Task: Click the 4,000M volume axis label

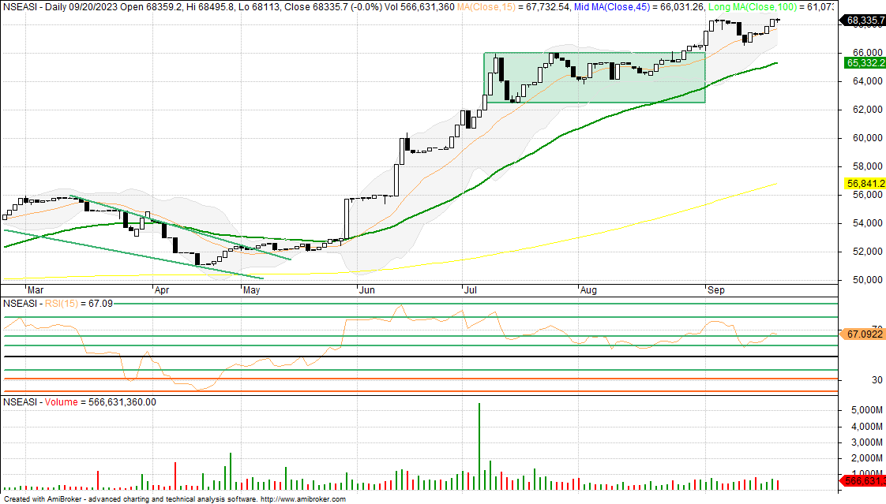Action: (866, 427)
